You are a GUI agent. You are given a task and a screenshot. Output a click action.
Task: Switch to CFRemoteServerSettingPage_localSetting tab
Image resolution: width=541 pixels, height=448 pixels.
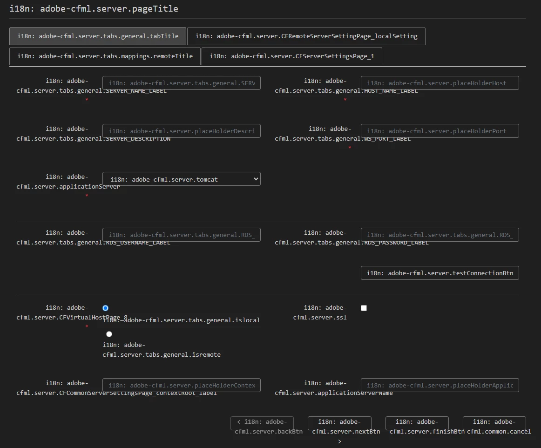pos(306,36)
